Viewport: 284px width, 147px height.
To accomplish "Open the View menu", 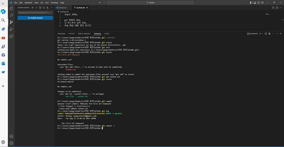I will point(37,2).
